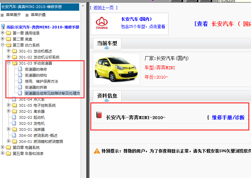
Task: Click document icon of 使用、维护保养方法
Action: pos(20,81)
